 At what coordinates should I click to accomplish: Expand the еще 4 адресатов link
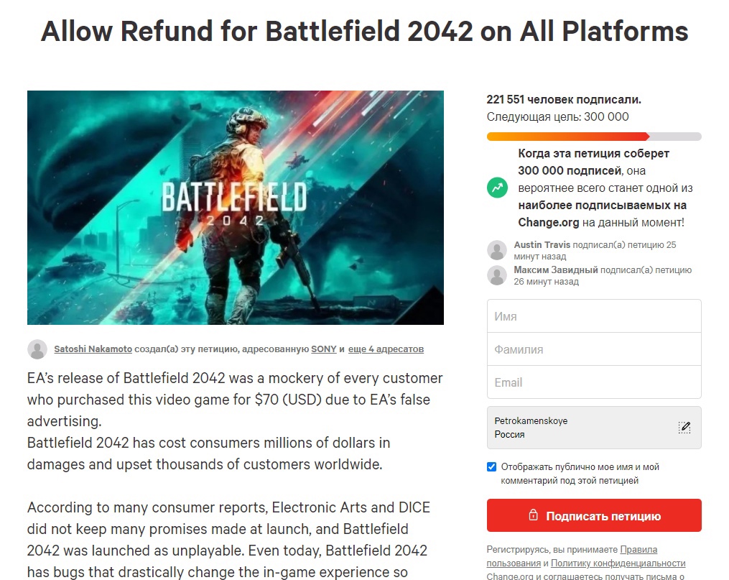[386, 349]
